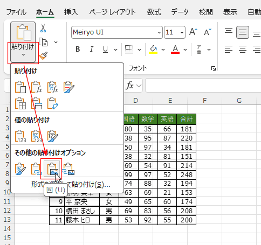
Task: Expand the Copy button dropdown arrow
Action: [56, 42]
